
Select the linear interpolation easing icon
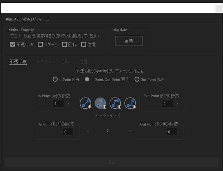coord(85,103)
